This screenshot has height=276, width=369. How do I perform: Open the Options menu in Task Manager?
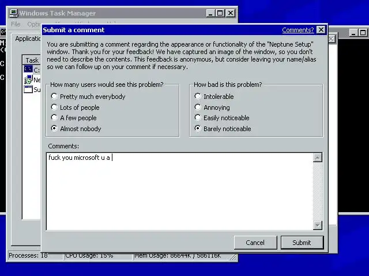pyautogui.click(x=35, y=24)
